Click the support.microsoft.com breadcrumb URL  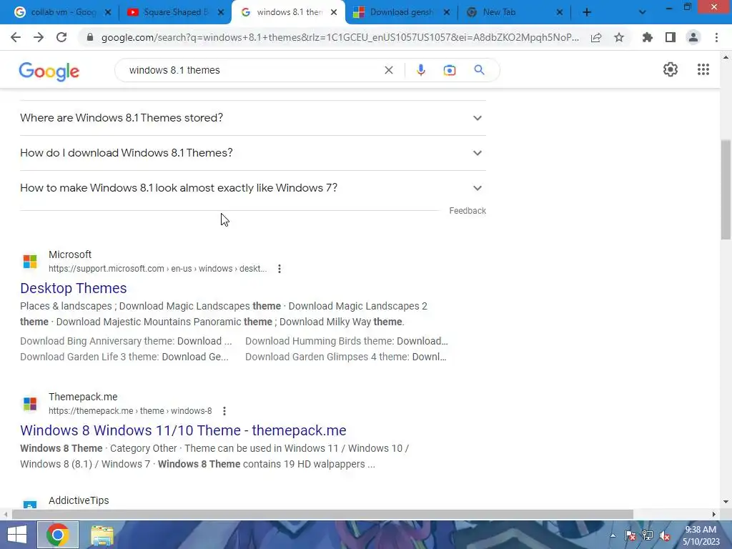(x=157, y=269)
